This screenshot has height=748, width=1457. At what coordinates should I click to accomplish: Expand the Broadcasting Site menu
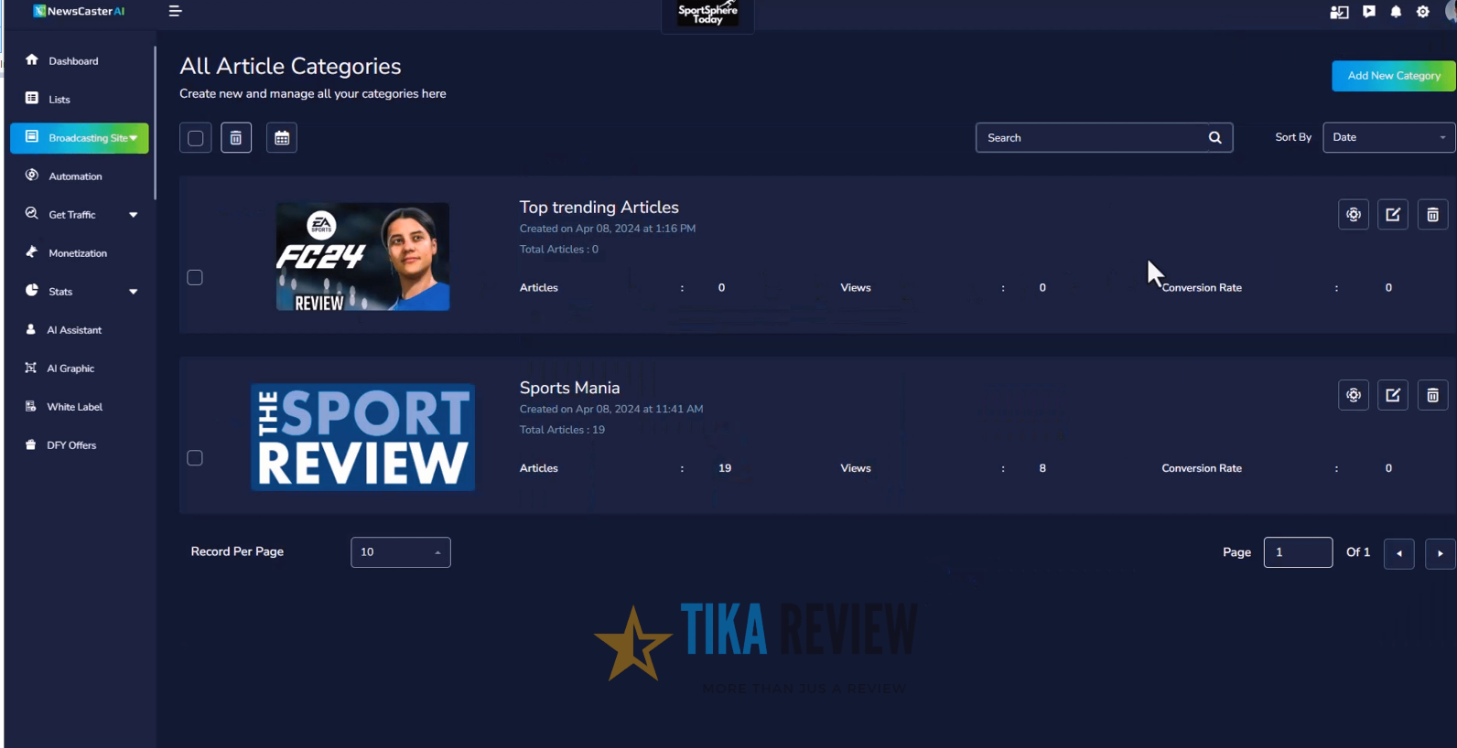[x=80, y=138]
